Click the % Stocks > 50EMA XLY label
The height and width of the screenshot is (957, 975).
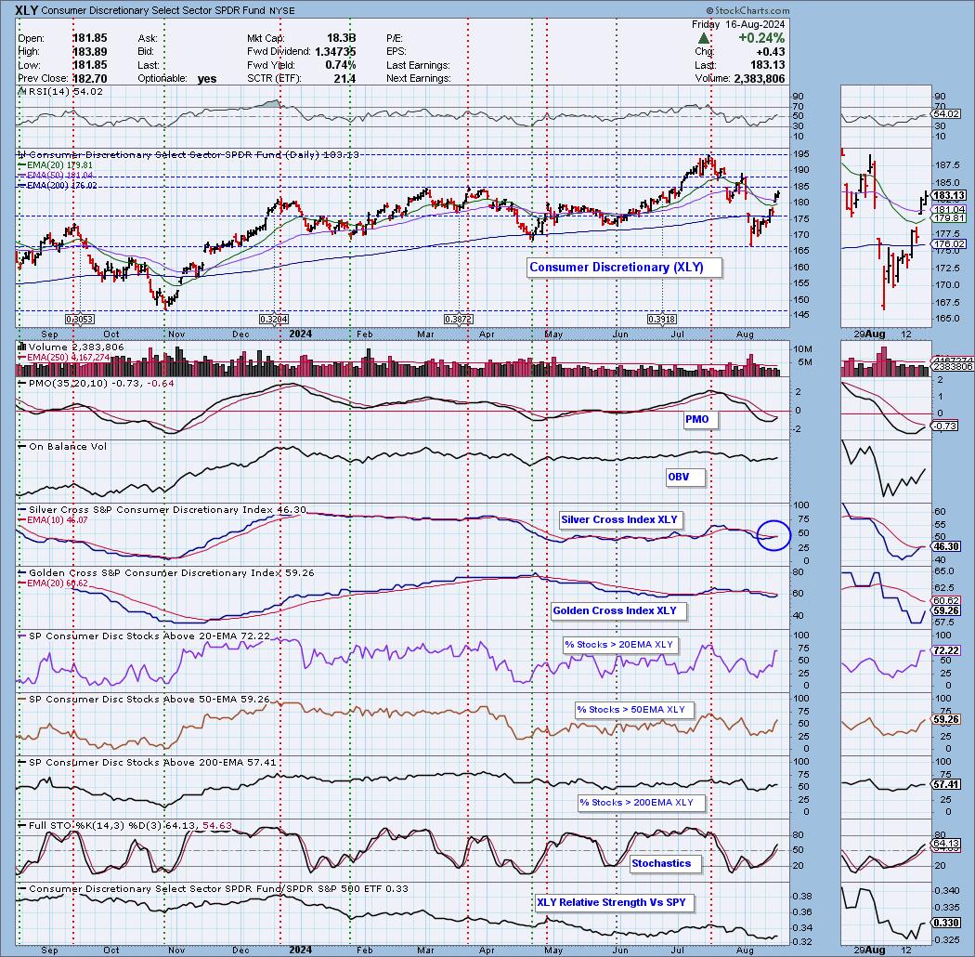tap(633, 710)
